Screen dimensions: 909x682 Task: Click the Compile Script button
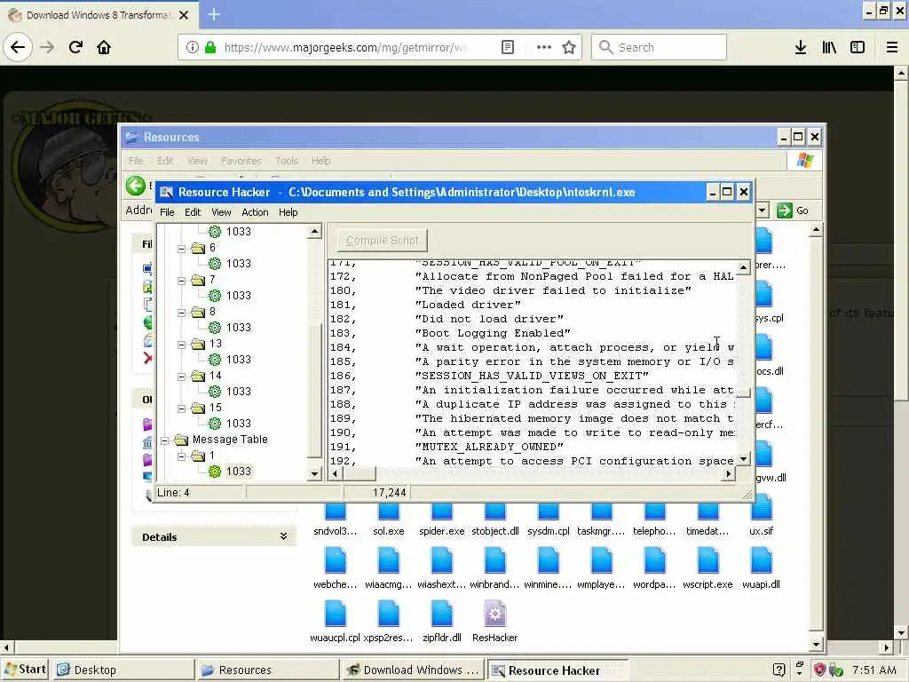click(382, 240)
